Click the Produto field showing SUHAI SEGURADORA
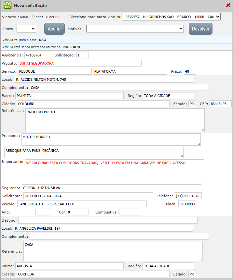This screenshot has width=233, height=280. click(80, 63)
